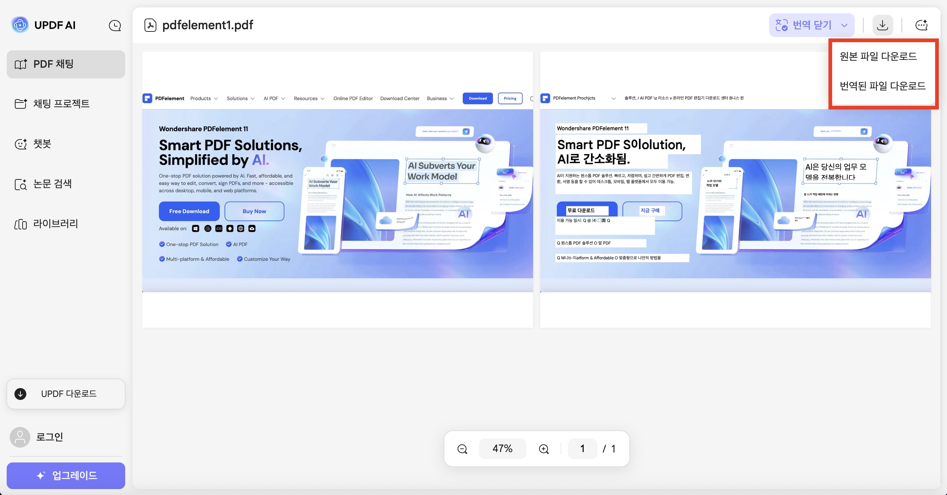The height and width of the screenshot is (495, 947).
Task: Click the 로그인 link
Action: point(49,437)
